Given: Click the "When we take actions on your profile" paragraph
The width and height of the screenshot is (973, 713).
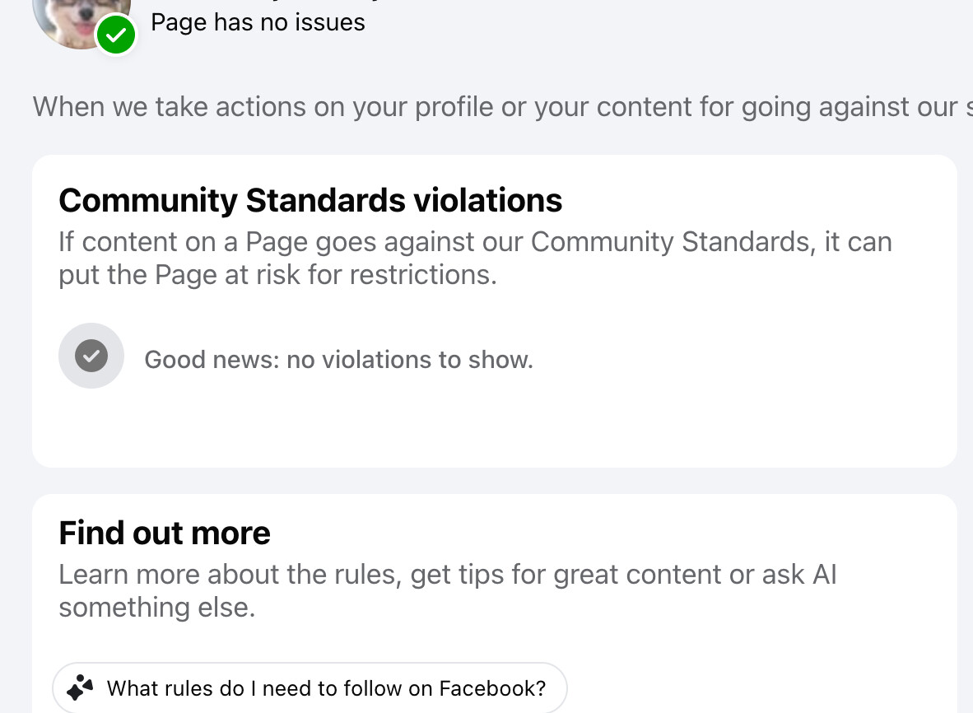Looking at the screenshot, I should [x=503, y=107].
